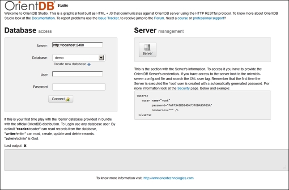Visit http://www.orientechnologies.com link
Image resolution: width=289 pixels, height=190 pixels.
click(x=169, y=178)
